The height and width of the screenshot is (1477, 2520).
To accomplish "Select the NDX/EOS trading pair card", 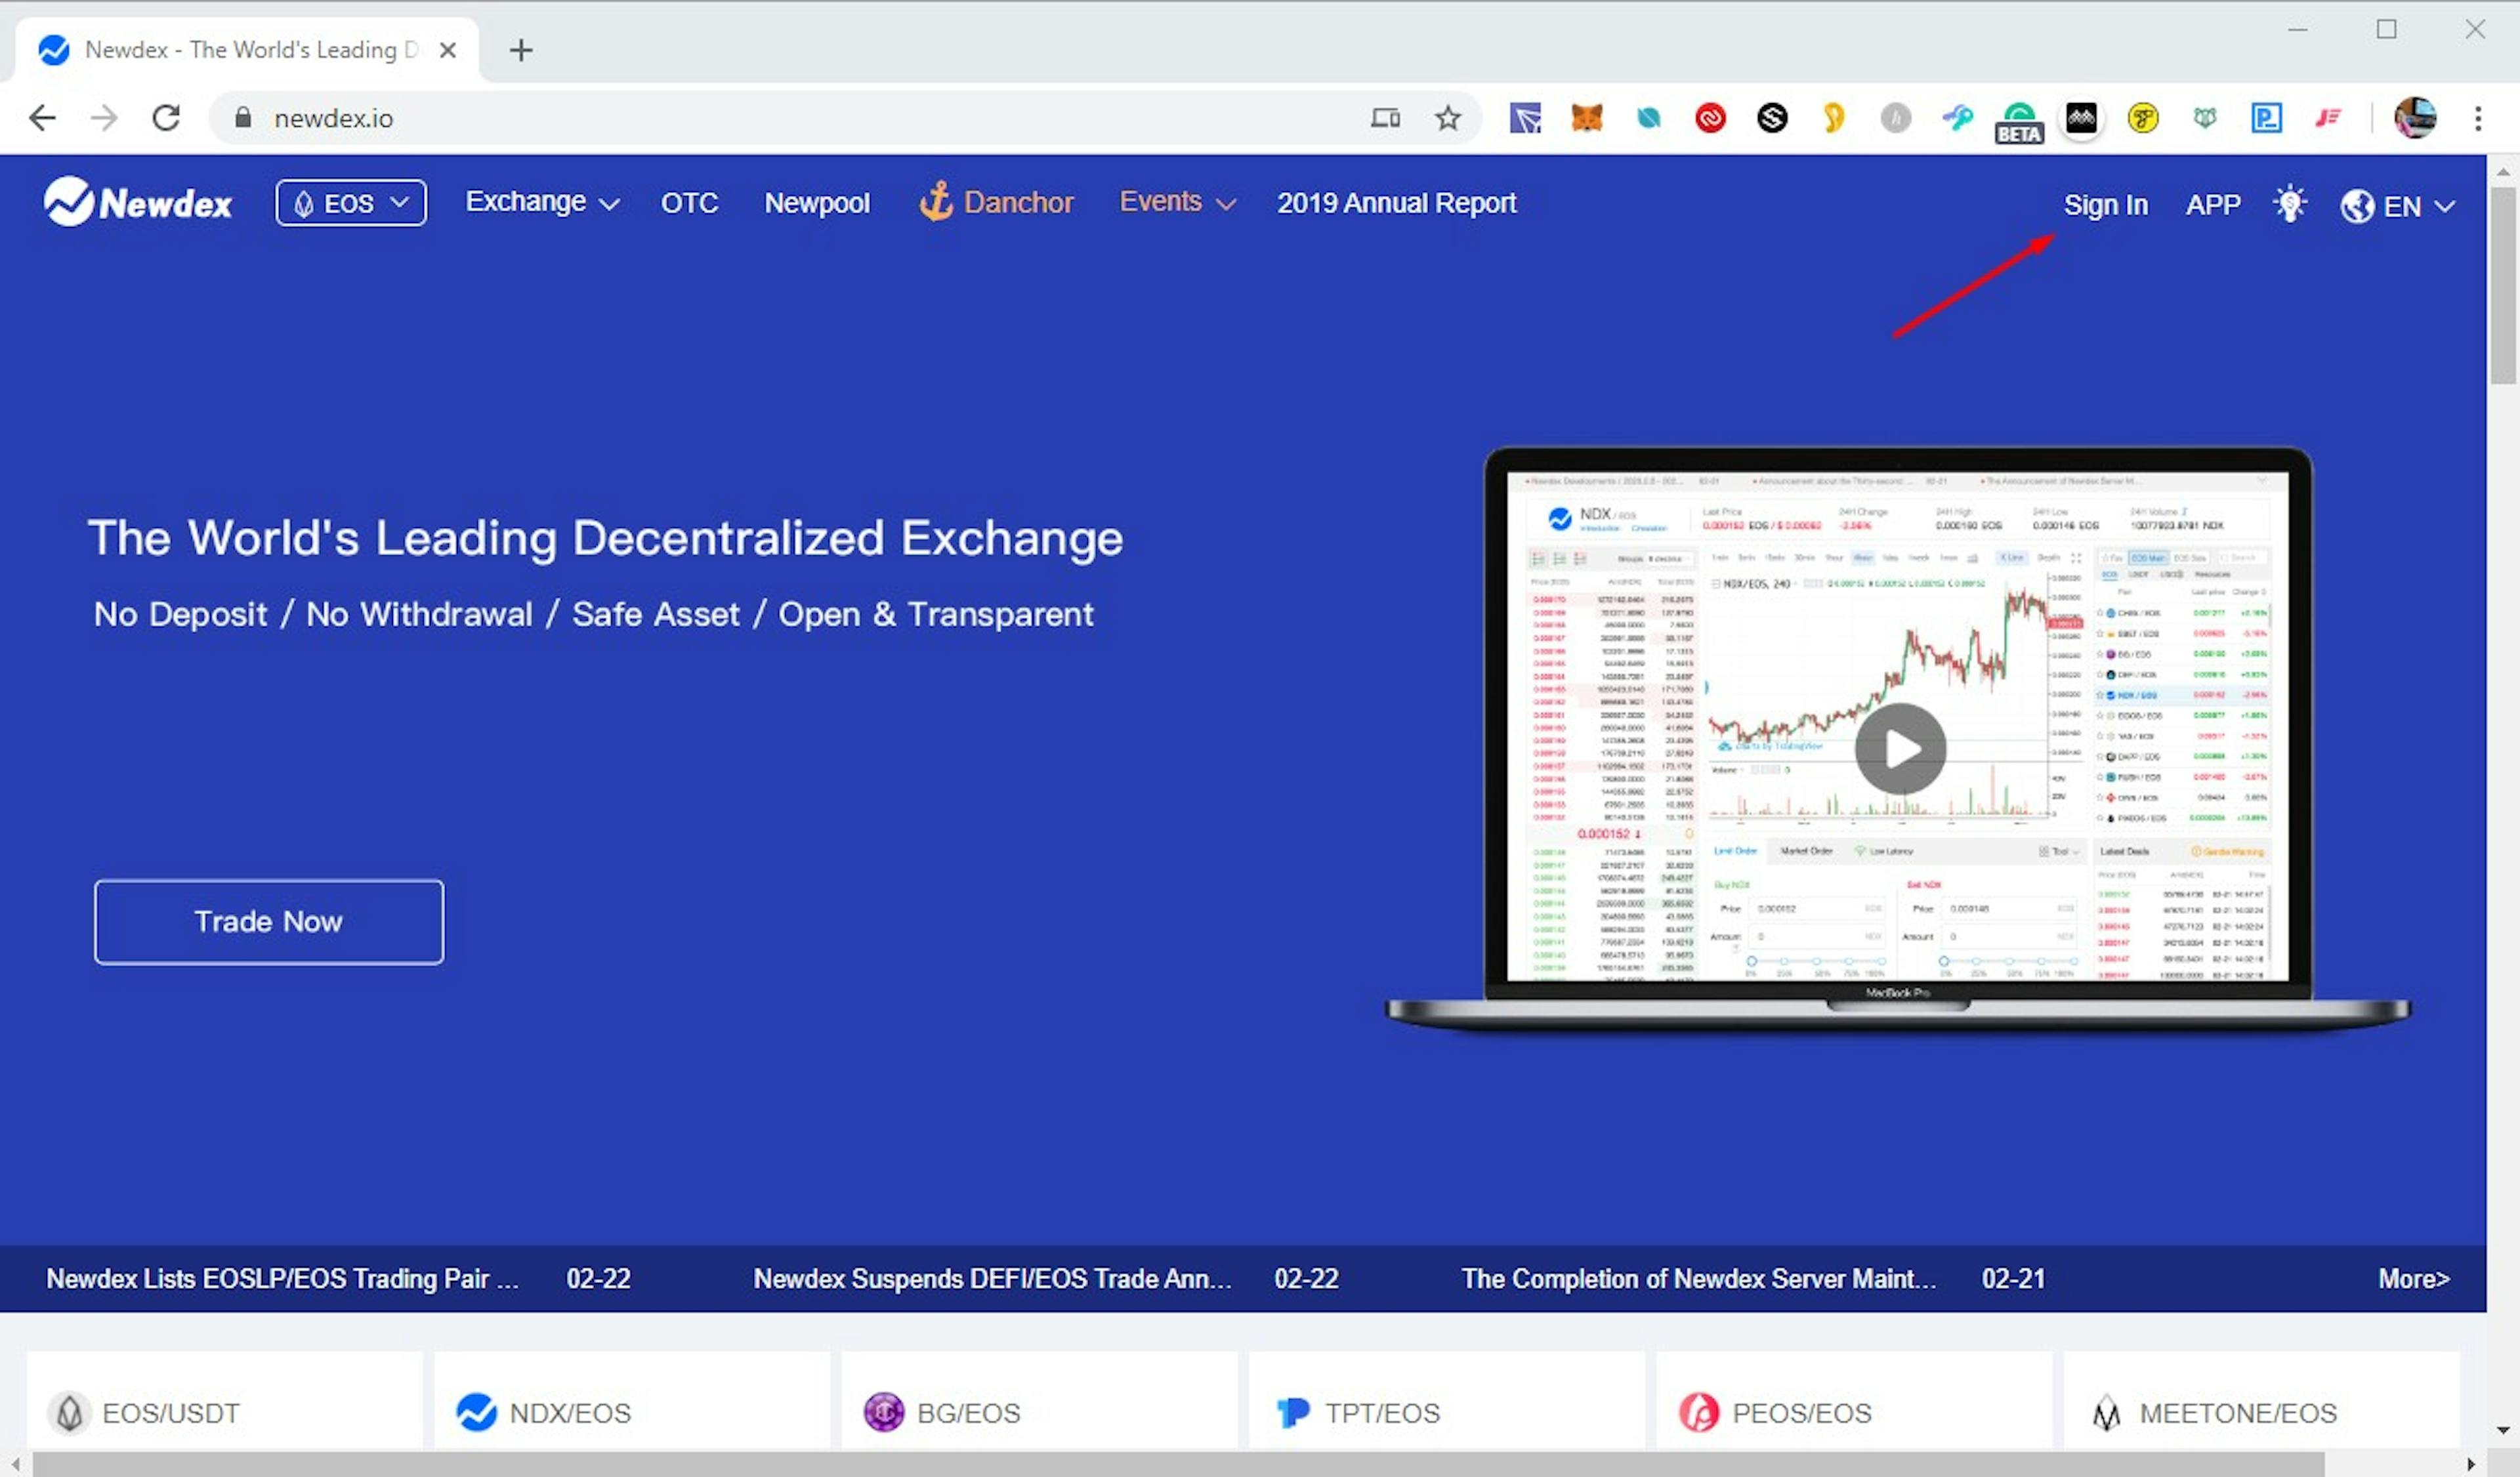I will pos(632,1400).
